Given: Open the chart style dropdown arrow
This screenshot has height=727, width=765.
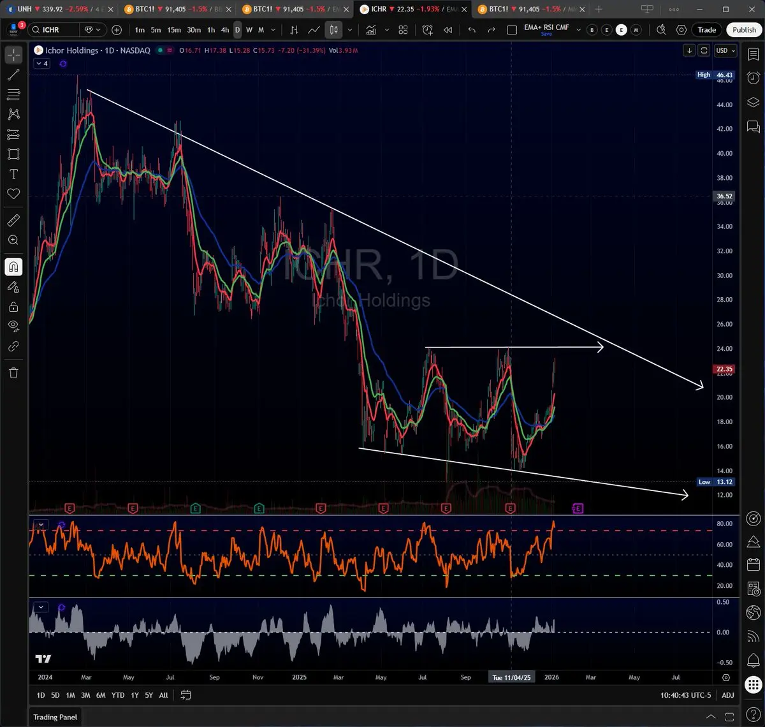Looking at the screenshot, I should (x=349, y=30).
